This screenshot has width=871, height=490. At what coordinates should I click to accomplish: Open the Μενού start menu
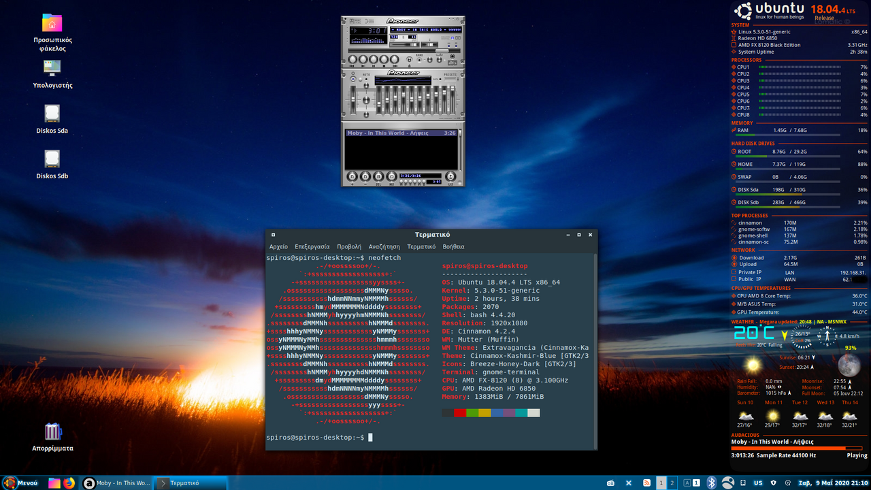click(20, 483)
